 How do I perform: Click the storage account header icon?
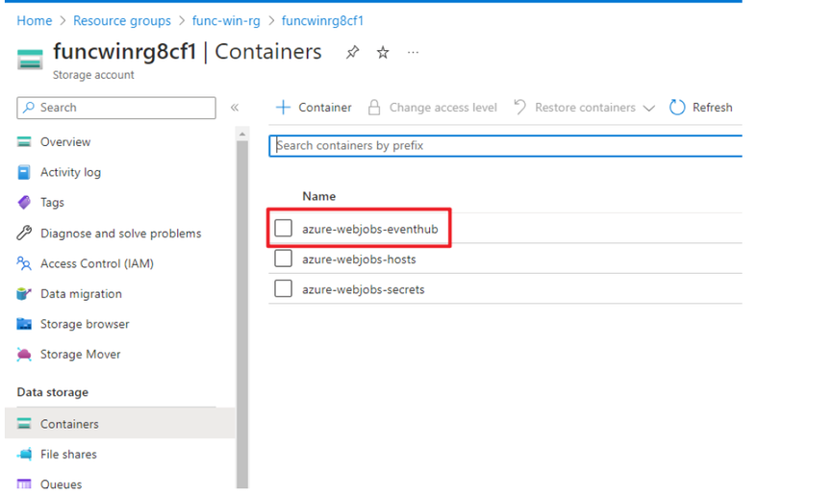[30, 59]
